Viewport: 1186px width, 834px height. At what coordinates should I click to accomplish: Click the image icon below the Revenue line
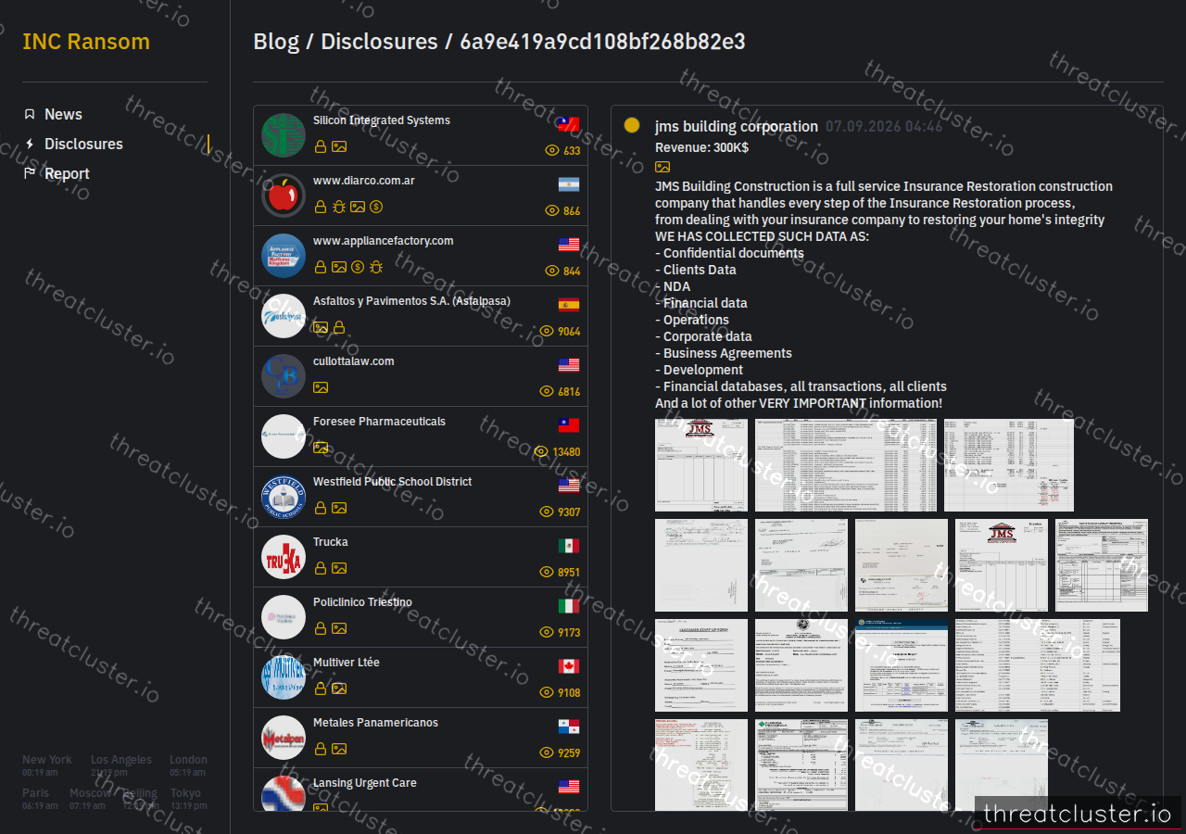(x=662, y=167)
